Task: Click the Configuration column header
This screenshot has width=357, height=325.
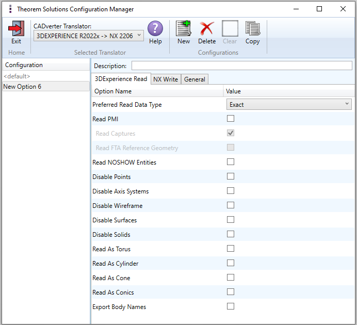Action: pos(46,65)
